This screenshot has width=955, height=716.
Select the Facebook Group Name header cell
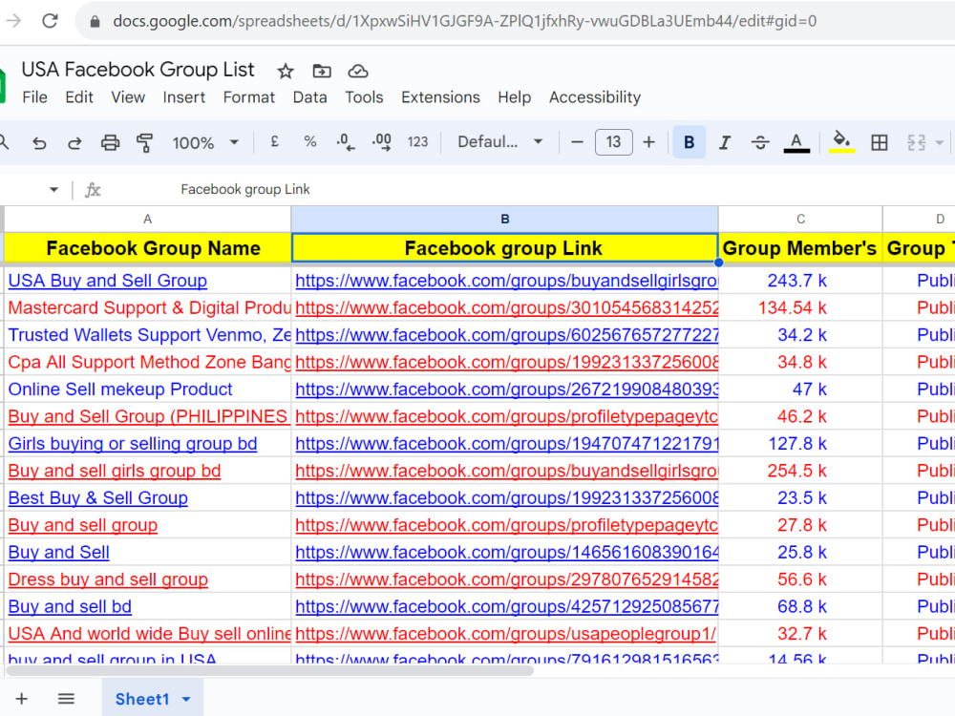147,248
